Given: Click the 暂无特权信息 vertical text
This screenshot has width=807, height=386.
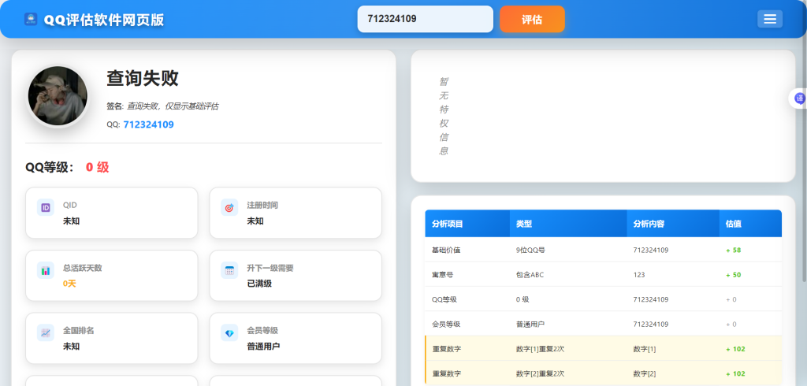Looking at the screenshot, I should coord(444,117).
